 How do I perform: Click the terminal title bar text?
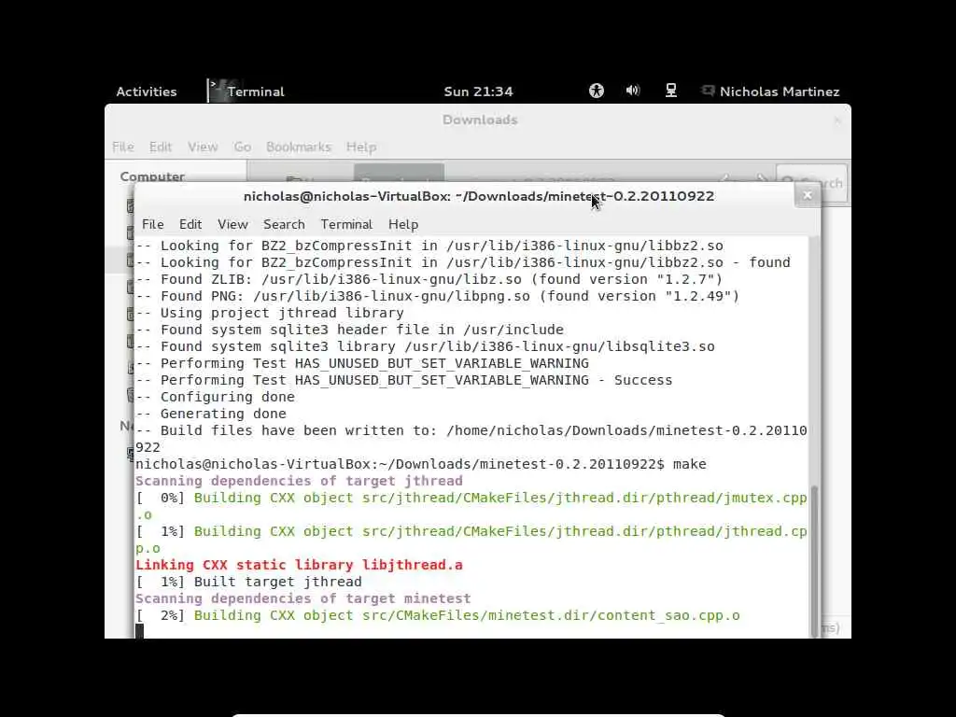coord(479,196)
